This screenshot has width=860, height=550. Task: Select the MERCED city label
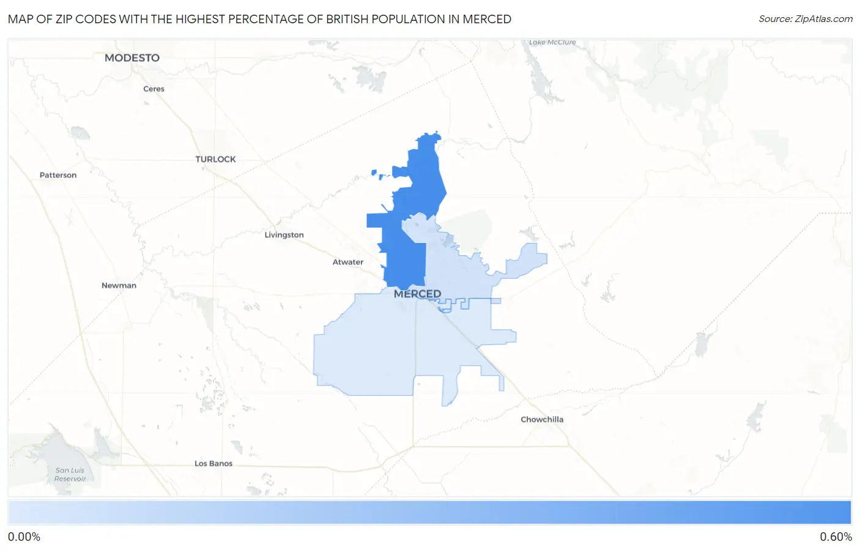coord(417,294)
